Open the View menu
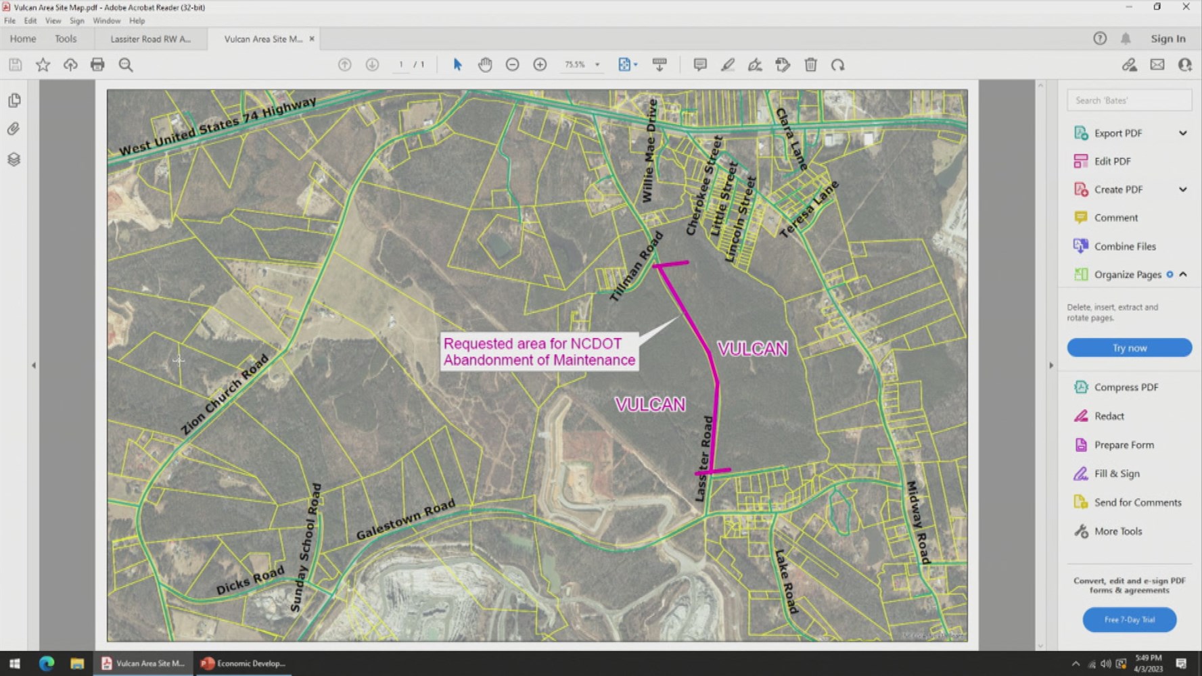The height and width of the screenshot is (676, 1202). coord(53,21)
